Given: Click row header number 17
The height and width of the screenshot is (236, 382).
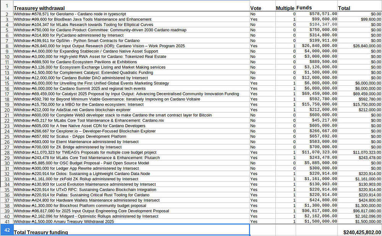Looking at the screenshot, I should 6,94.
